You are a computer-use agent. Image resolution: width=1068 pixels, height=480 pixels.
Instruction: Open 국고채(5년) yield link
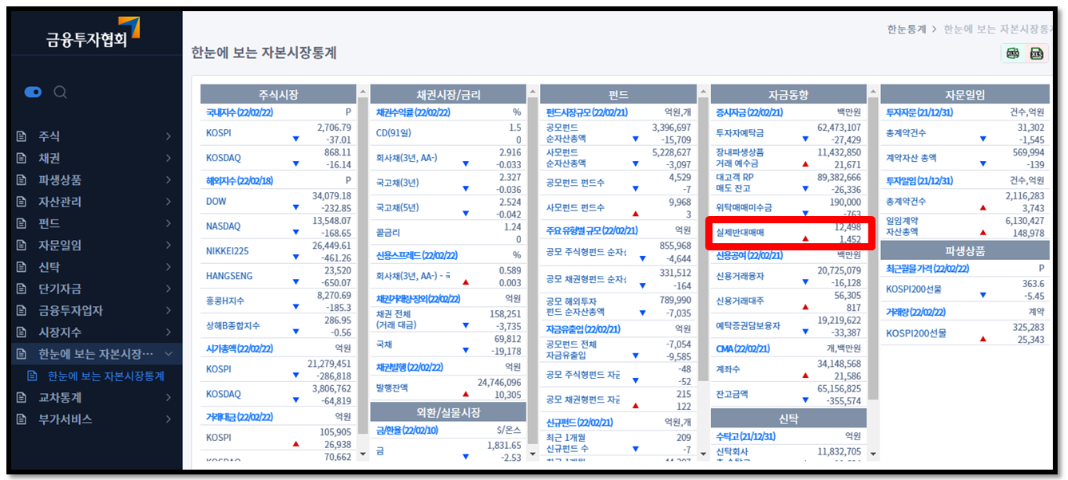(x=397, y=207)
